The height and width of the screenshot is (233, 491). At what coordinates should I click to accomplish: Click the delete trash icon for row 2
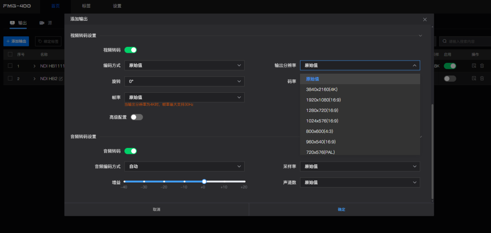coord(482,79)
